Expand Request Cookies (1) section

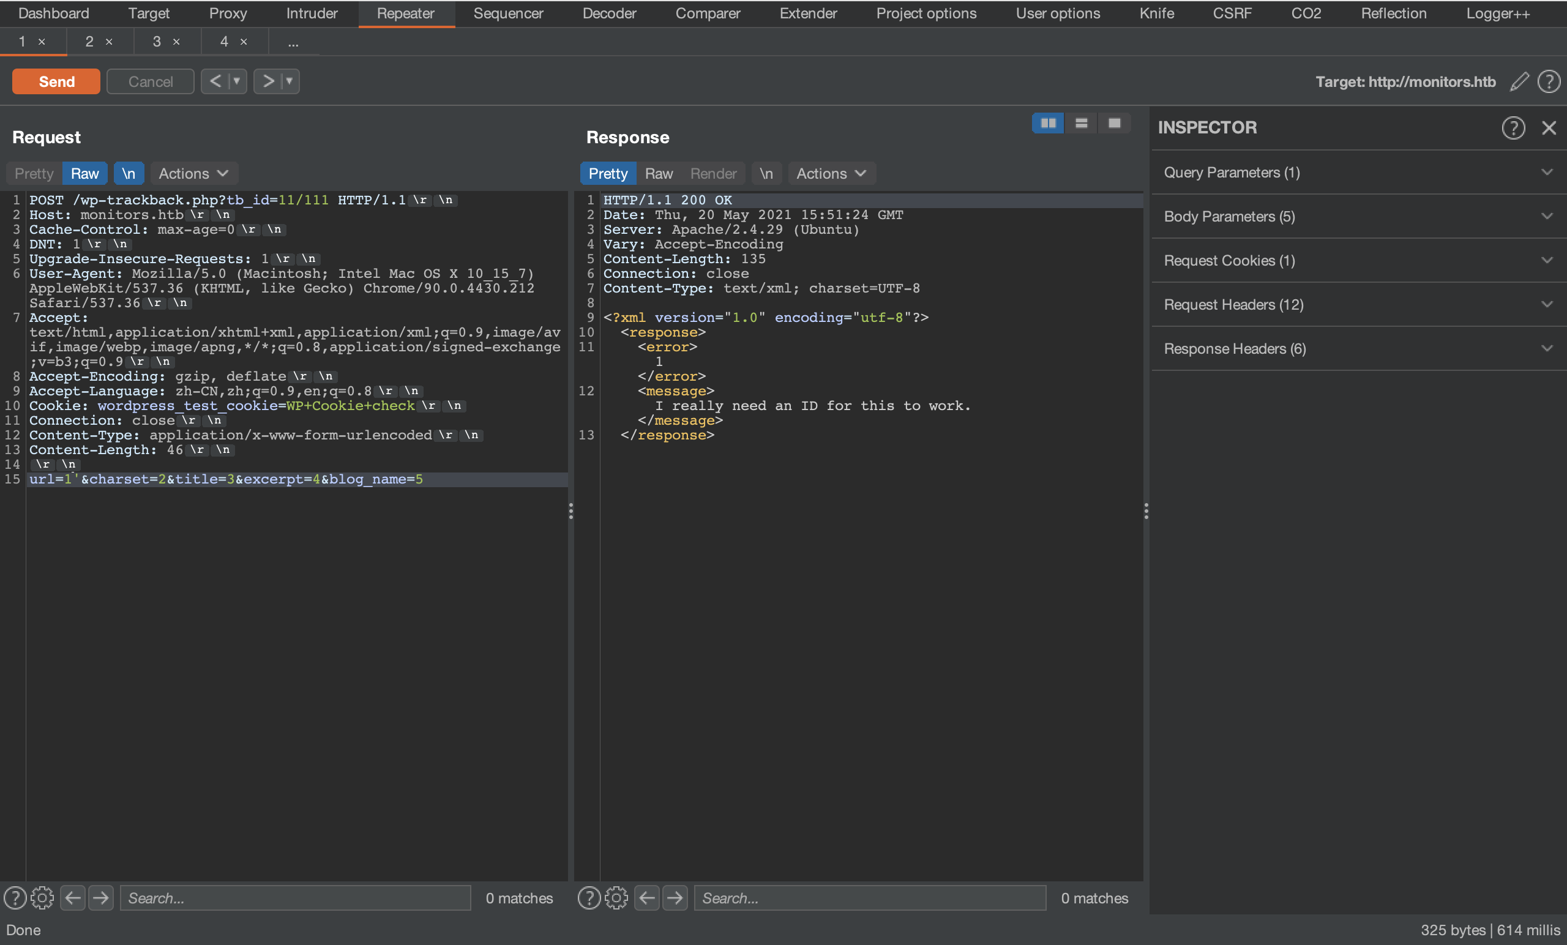tap(1358, 260)
